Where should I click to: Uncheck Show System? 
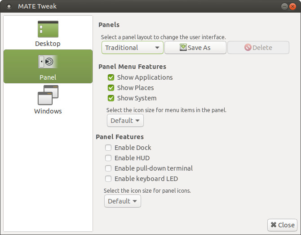click(x=111, y=98)
